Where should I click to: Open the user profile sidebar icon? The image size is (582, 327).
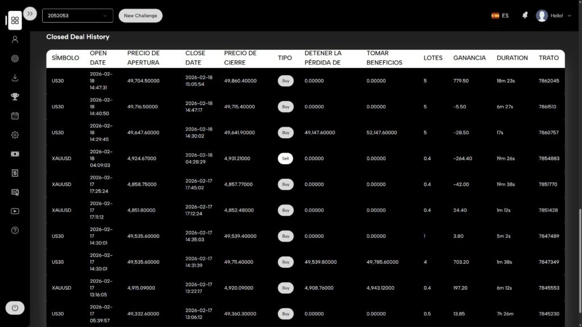click(15, 39)
